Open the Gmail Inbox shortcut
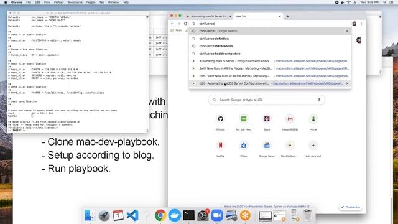Image resolution: width=398 pixels, height=224 pixels. pyautogui.click(x=290, y=122)
